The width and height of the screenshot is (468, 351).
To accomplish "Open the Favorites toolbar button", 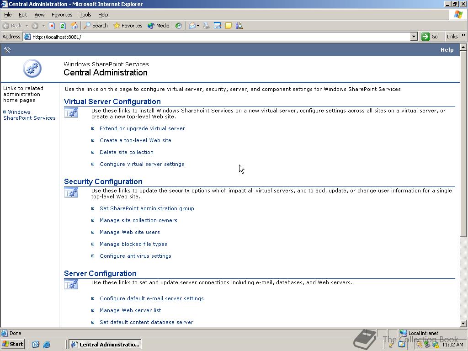I will tap(128, 26).
